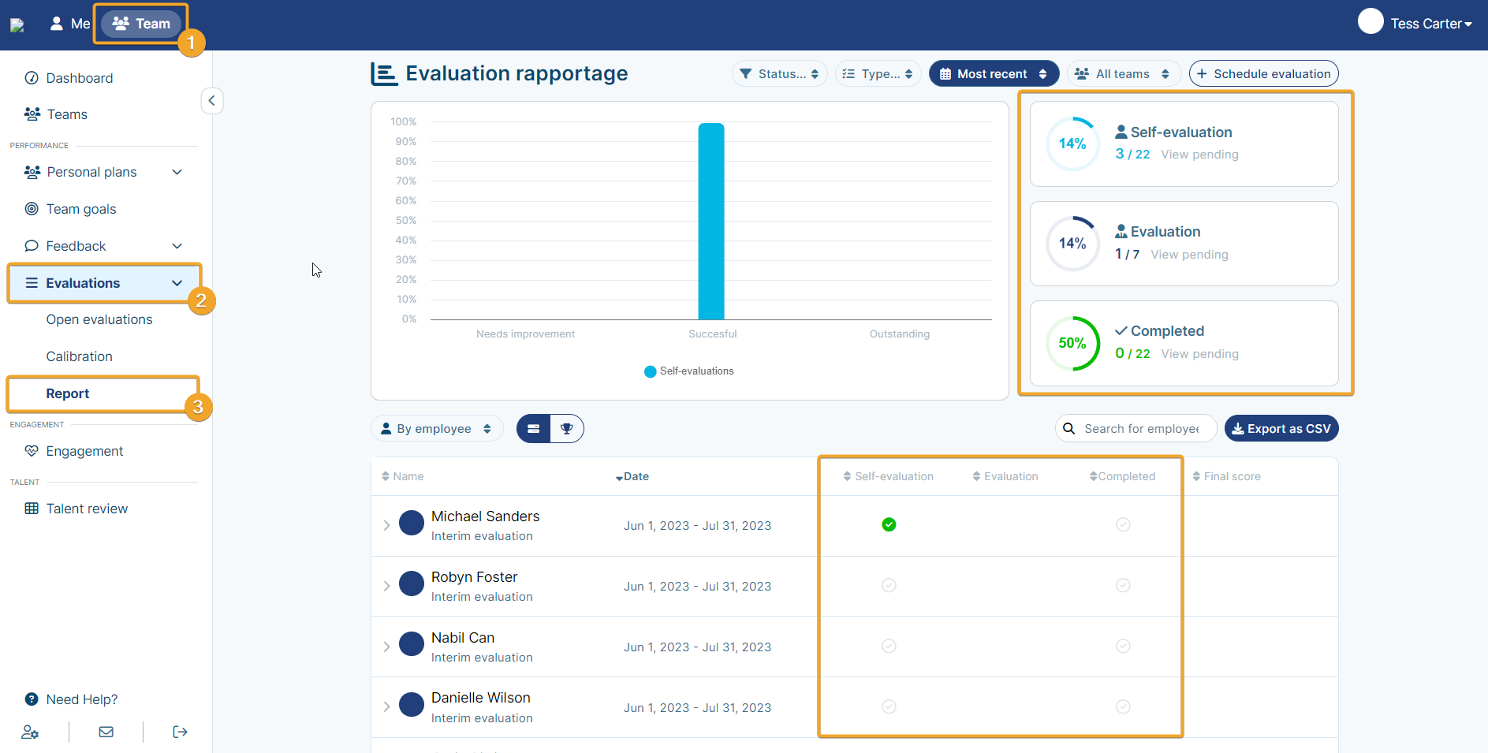
Task: Sort by Self-evaluation column
Action: (x=888, y=476)
